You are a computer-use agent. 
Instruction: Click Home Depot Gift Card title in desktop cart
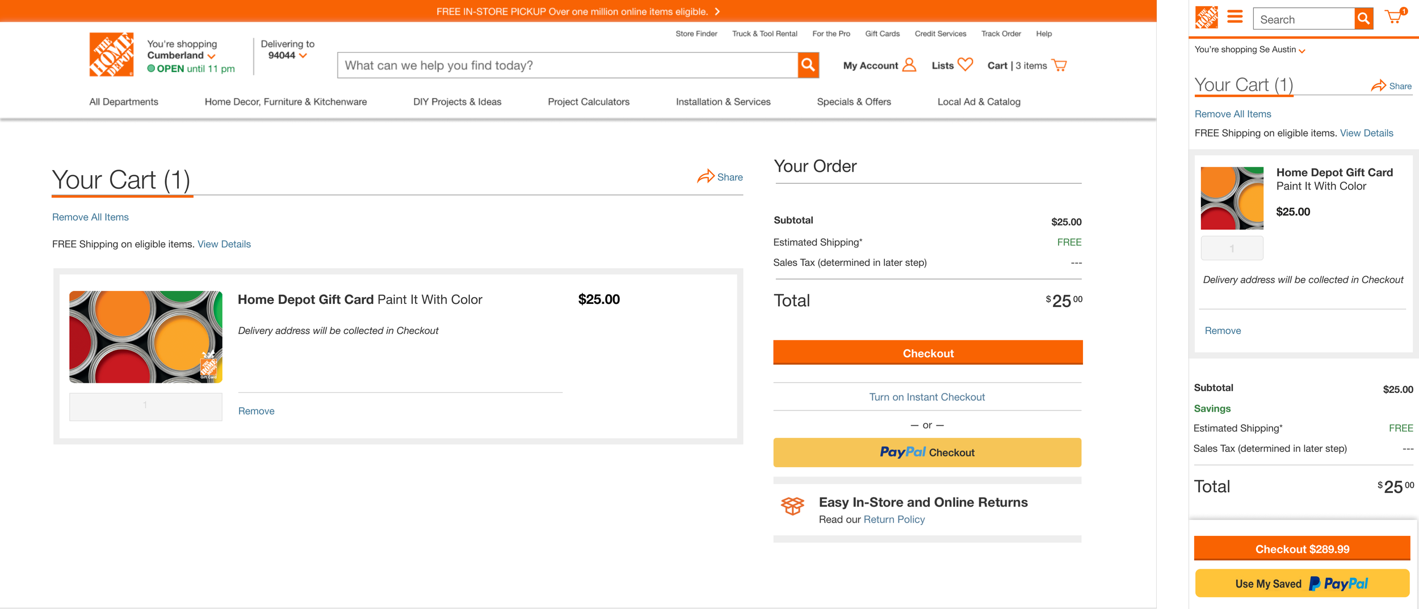(x=305, y=299)
